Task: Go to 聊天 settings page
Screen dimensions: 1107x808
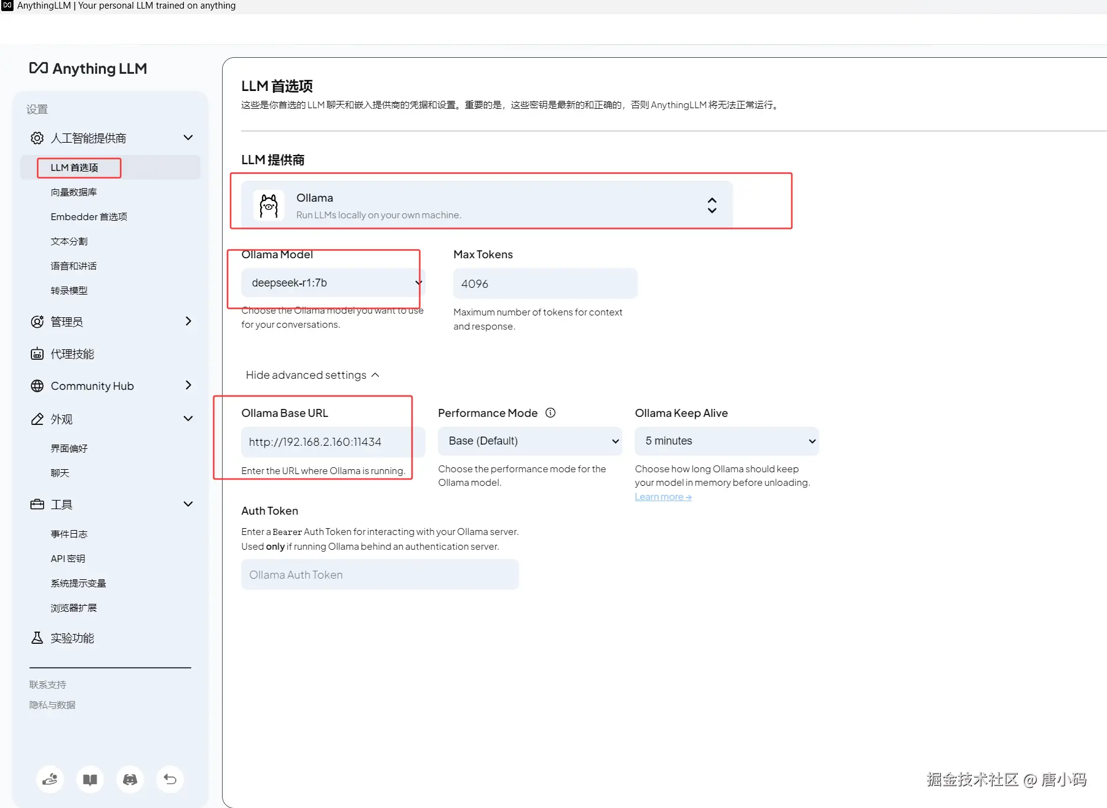Action: click(x=60, y=473)
